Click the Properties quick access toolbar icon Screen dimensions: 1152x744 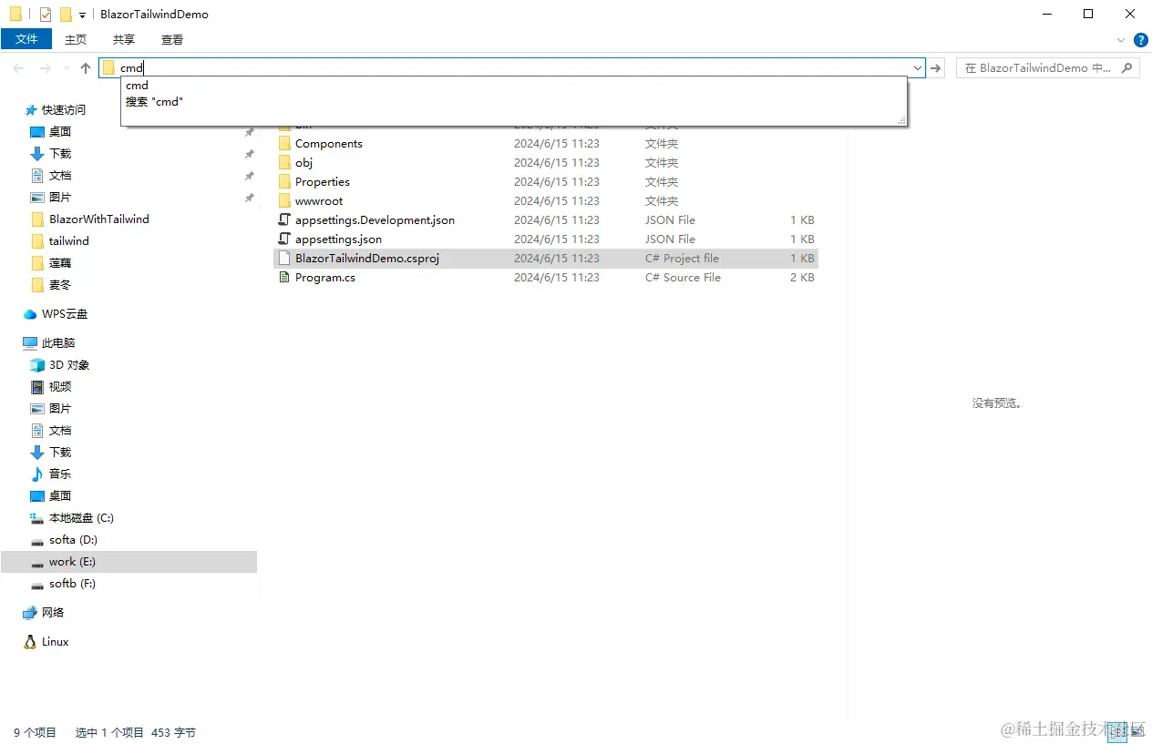tap(46, 15)
